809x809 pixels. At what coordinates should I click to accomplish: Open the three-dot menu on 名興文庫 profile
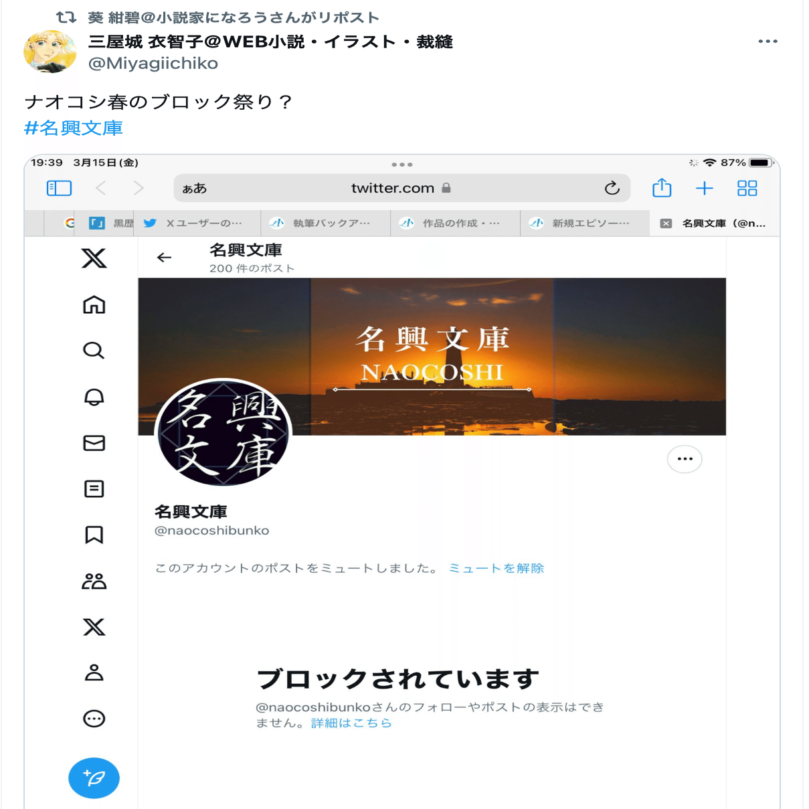(x=685, y=459)
